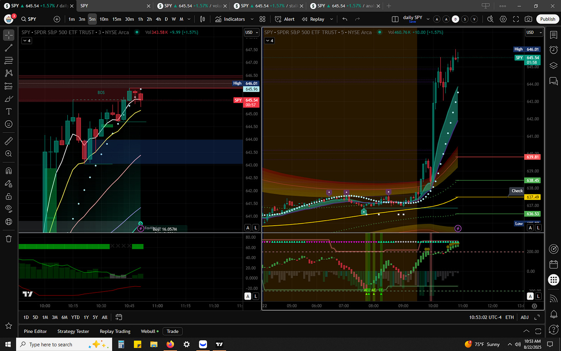Image resolution: width=561 pixels, height=351 pixels.
Task: Take a chart snapshot with camera icon
Action: pyautogui.click(x=529, y=19)
